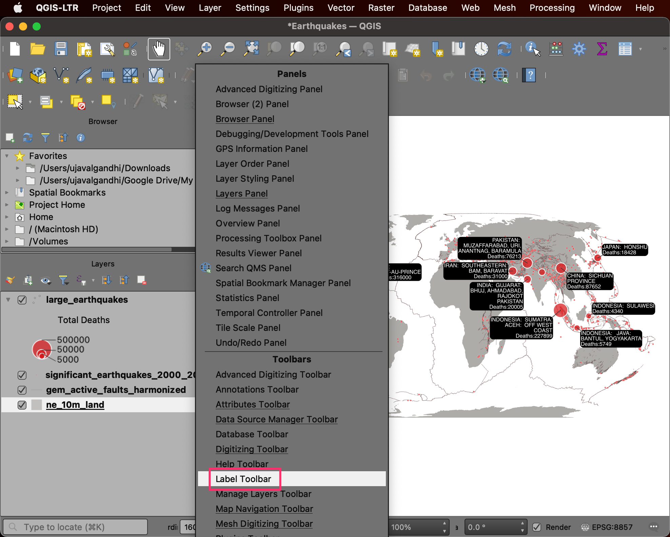Open the Data Source Manager icon
670x537 pixels.
coord(15,75)
